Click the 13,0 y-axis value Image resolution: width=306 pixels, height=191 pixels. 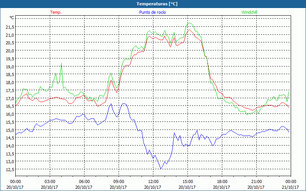[x=10, y=162]
